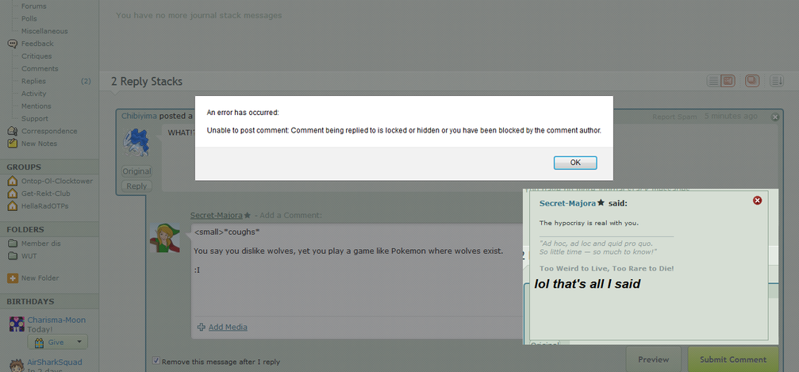Open the Give gift dropdown arrow
The image size is (799, 372).
[79, 342]
